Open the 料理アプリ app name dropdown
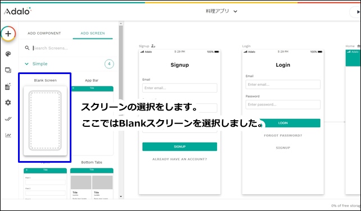Image resolution: width=361 pixels, height=211 pixels. [222, 11]
